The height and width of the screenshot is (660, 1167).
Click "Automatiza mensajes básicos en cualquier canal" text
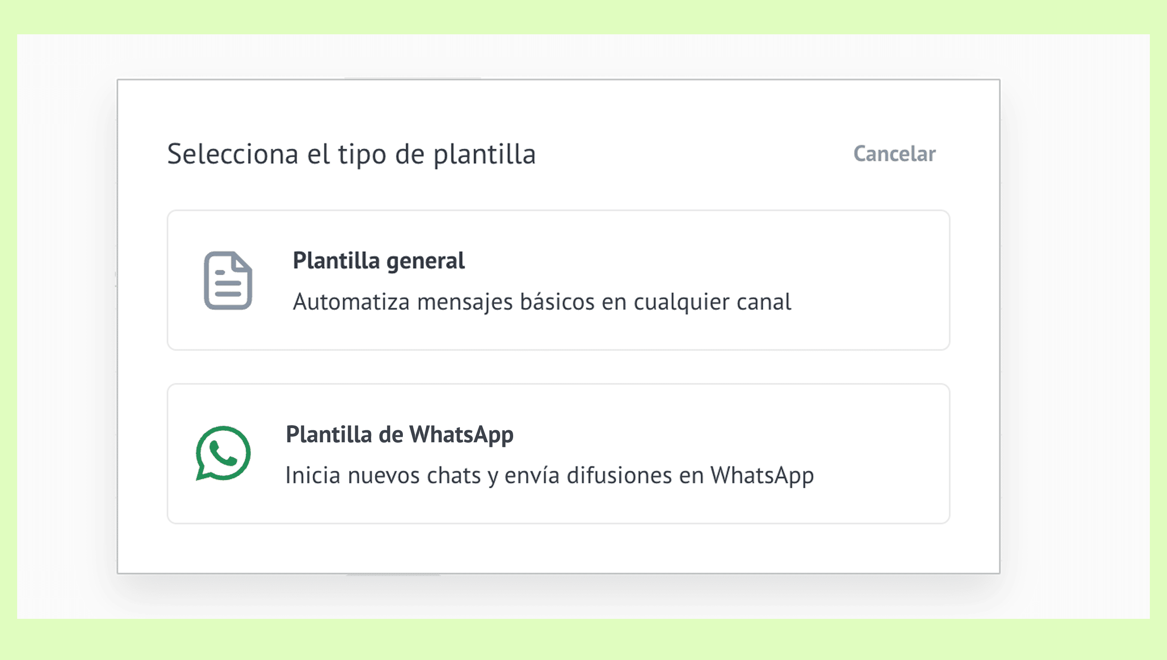click(542, 302)
